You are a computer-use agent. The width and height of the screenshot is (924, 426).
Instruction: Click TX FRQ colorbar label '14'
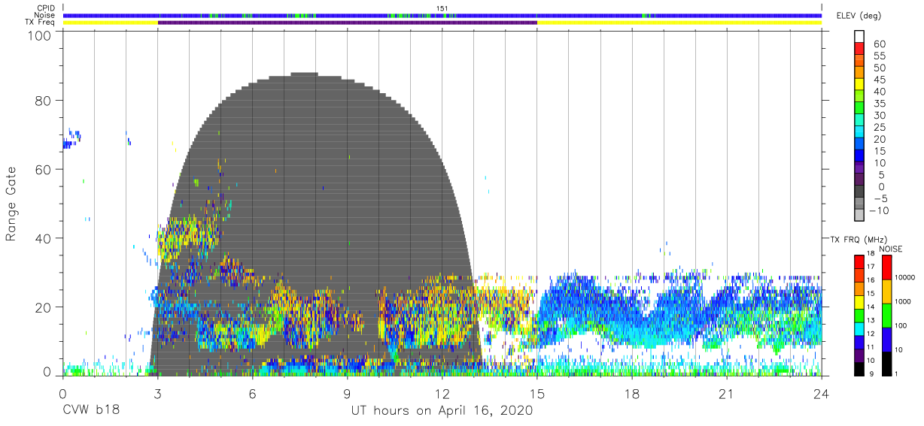point(871,307)
